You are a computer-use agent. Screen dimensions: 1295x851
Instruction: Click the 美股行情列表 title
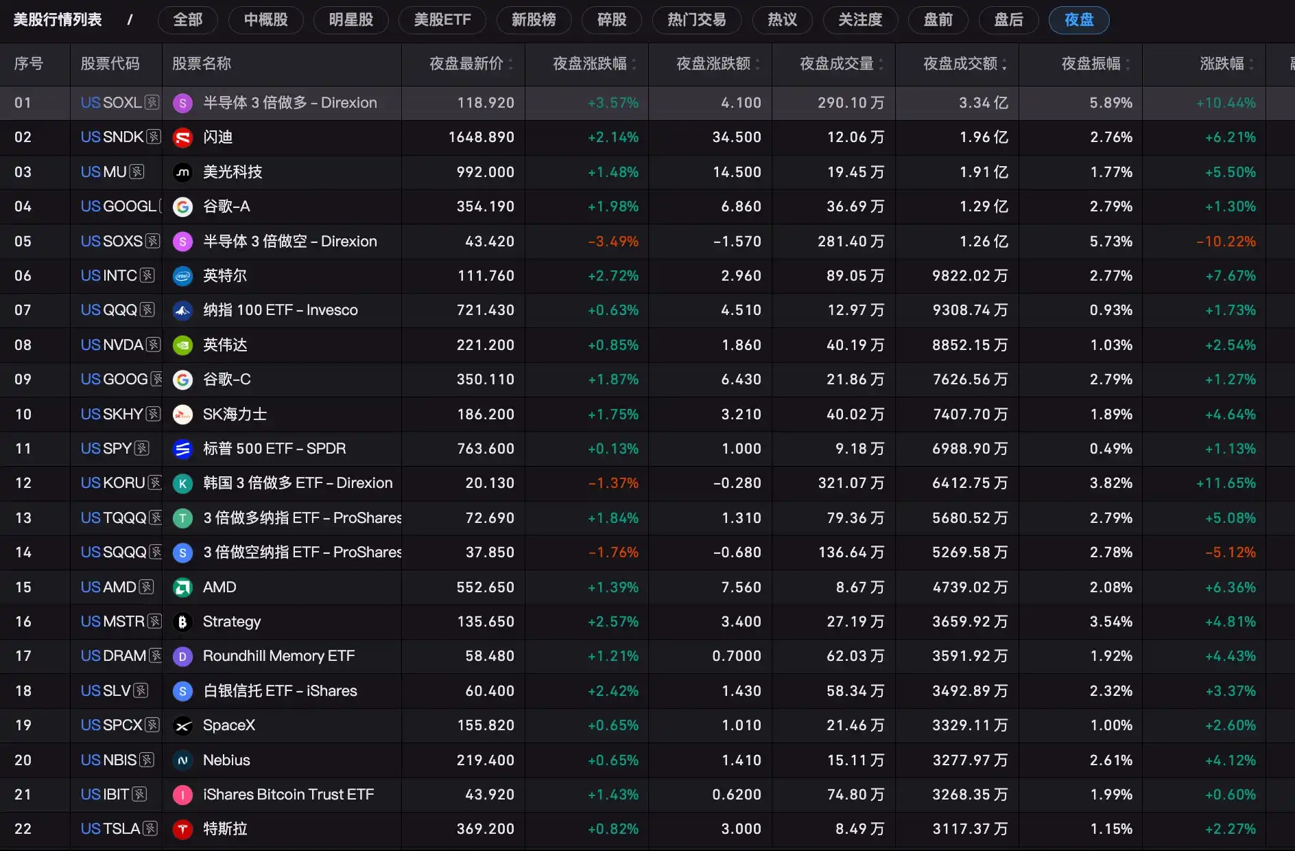click(x=58, y=20)
